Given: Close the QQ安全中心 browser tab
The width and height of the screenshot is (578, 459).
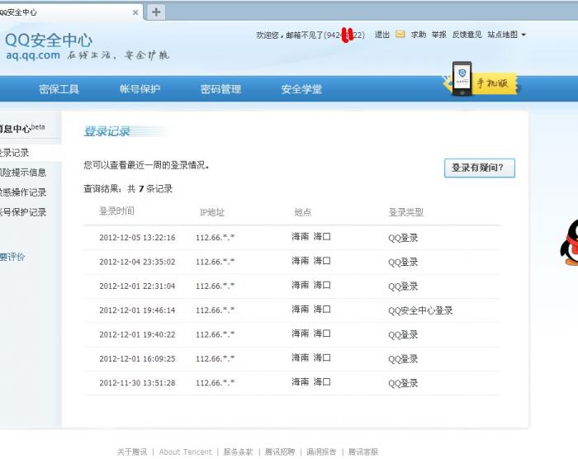Looking at the screenshot, I should (x=135, y=12).
